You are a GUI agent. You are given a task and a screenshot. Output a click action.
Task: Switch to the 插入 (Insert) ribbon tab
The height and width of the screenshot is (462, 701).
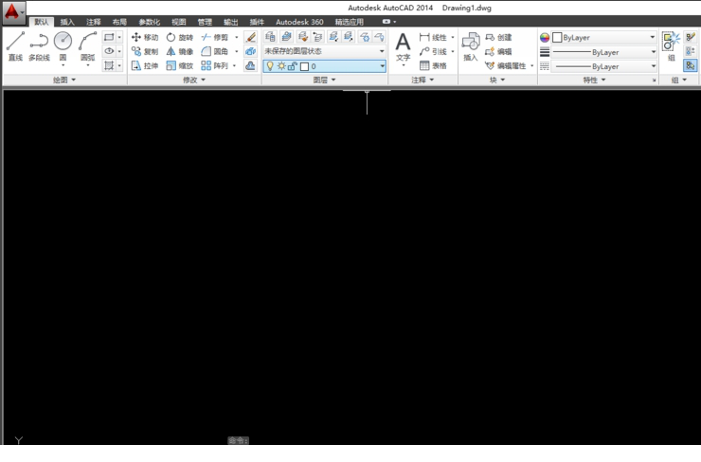coord(67,22)
